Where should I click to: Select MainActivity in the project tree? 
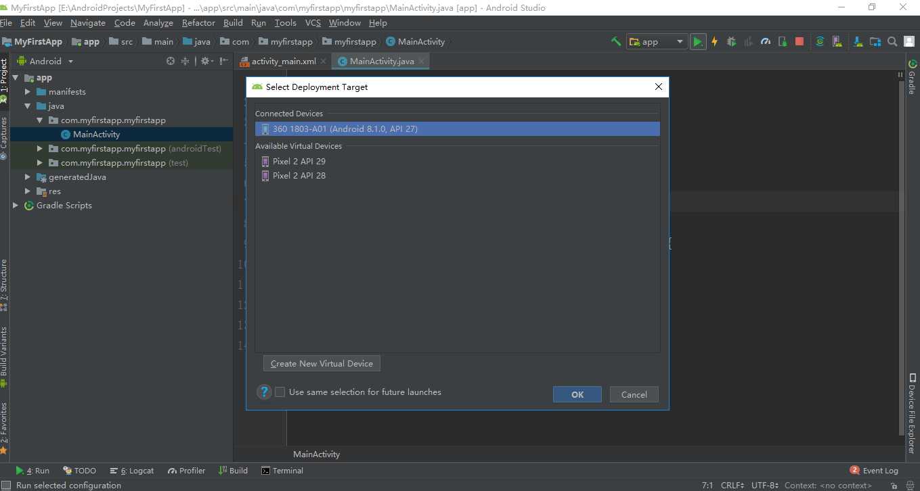[x=96, y=134]
